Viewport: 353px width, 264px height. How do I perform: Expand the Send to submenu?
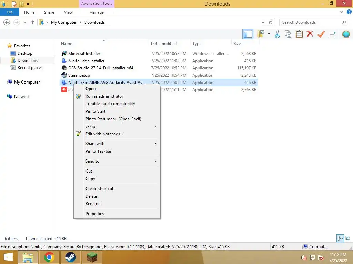pos(117,161)
